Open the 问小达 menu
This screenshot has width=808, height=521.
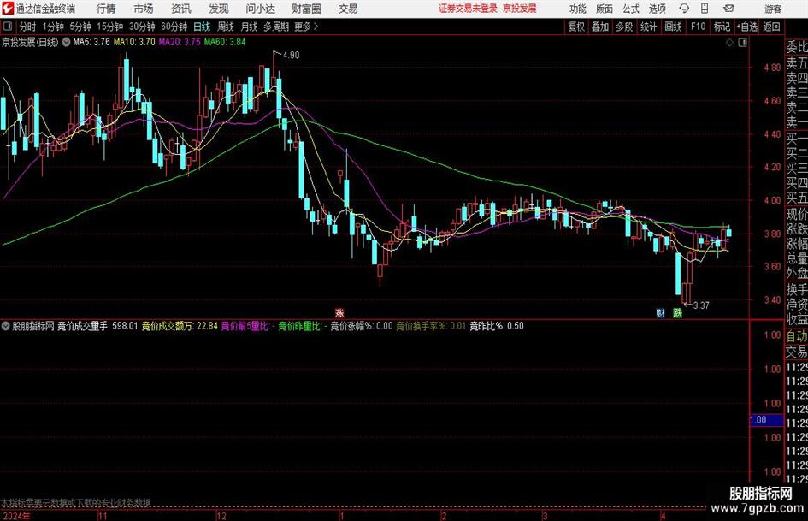(260, 9)
